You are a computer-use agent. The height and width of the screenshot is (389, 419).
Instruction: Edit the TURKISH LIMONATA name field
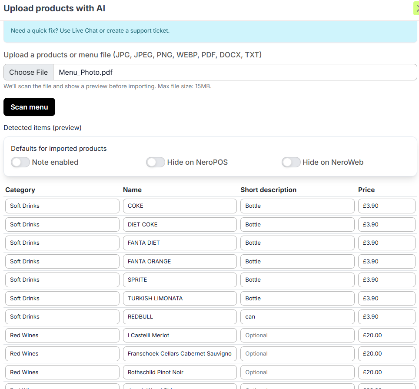pyautogui.click(x=180, y=299)
